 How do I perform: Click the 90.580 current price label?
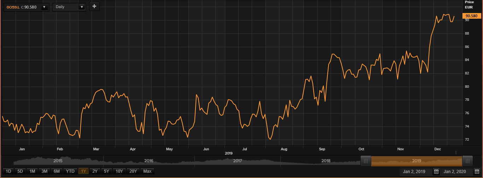[x=472, y=16]
